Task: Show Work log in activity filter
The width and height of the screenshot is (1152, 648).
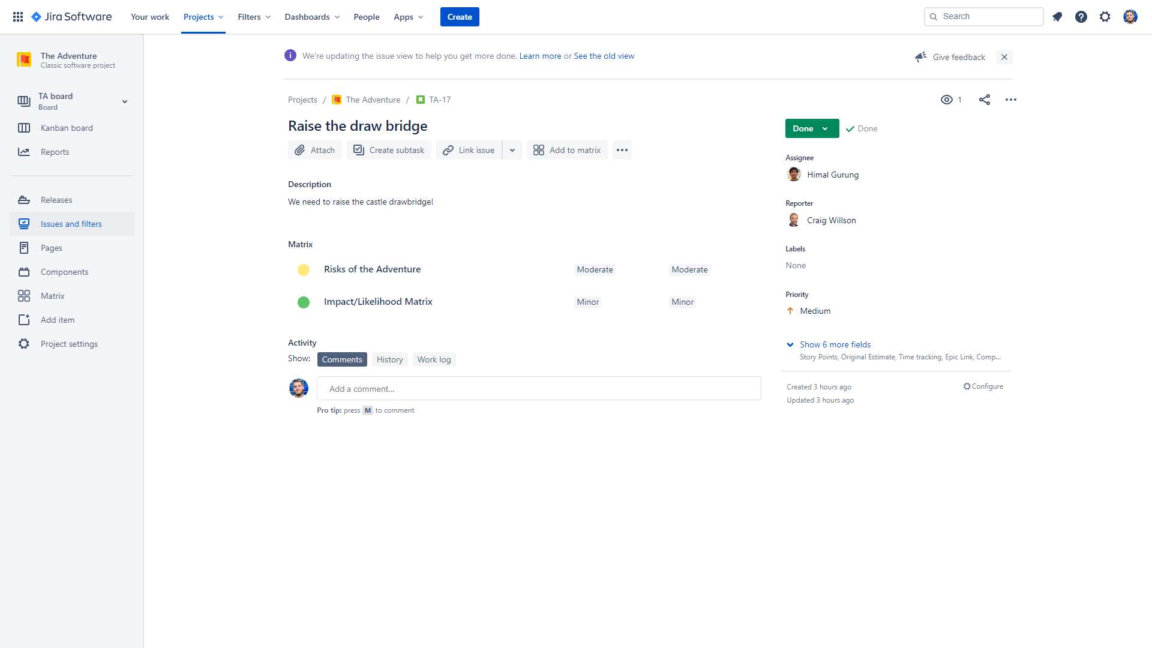Action: tap(434, 359)
